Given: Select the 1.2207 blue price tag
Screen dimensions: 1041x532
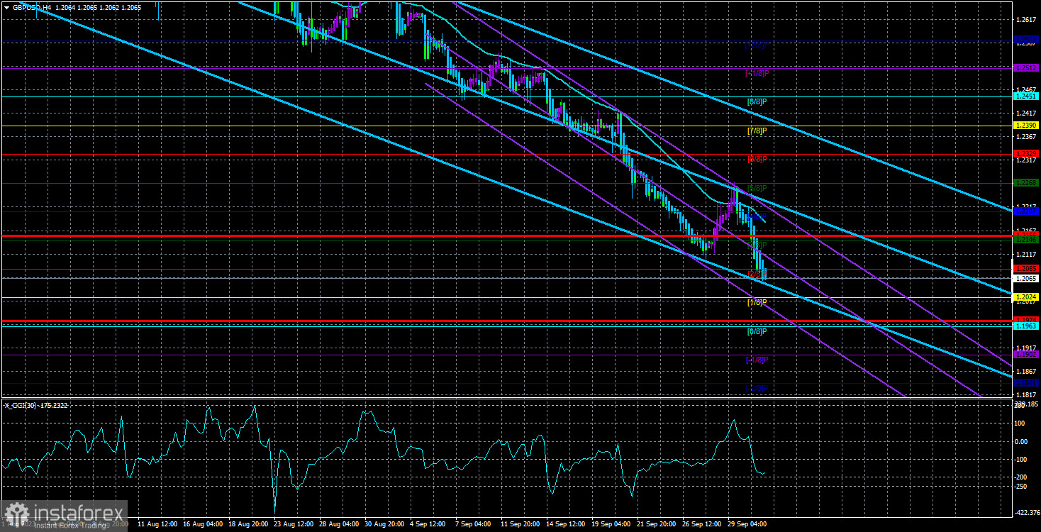Looking at the screenshot, I should (1026, 211).
